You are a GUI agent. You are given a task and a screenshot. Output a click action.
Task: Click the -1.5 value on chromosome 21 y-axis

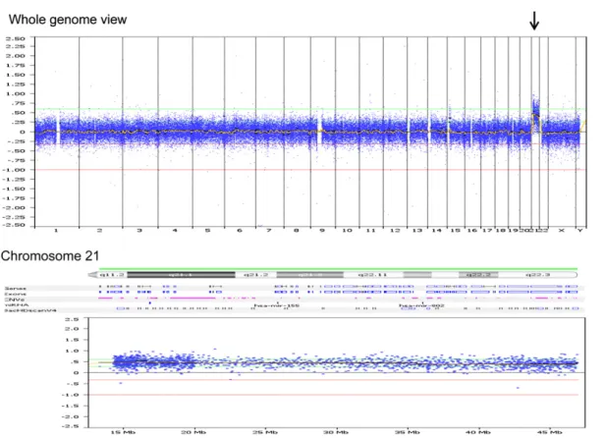[x=70, y=406]
